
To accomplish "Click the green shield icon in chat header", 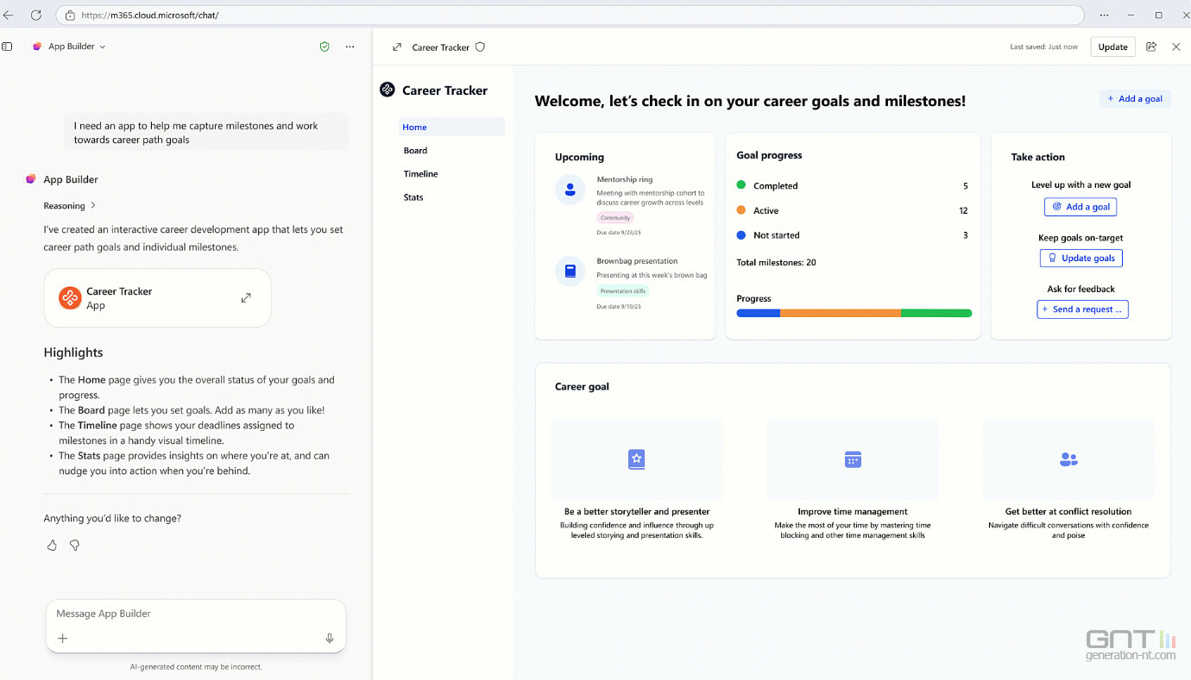I will click(x=325, y=47).
